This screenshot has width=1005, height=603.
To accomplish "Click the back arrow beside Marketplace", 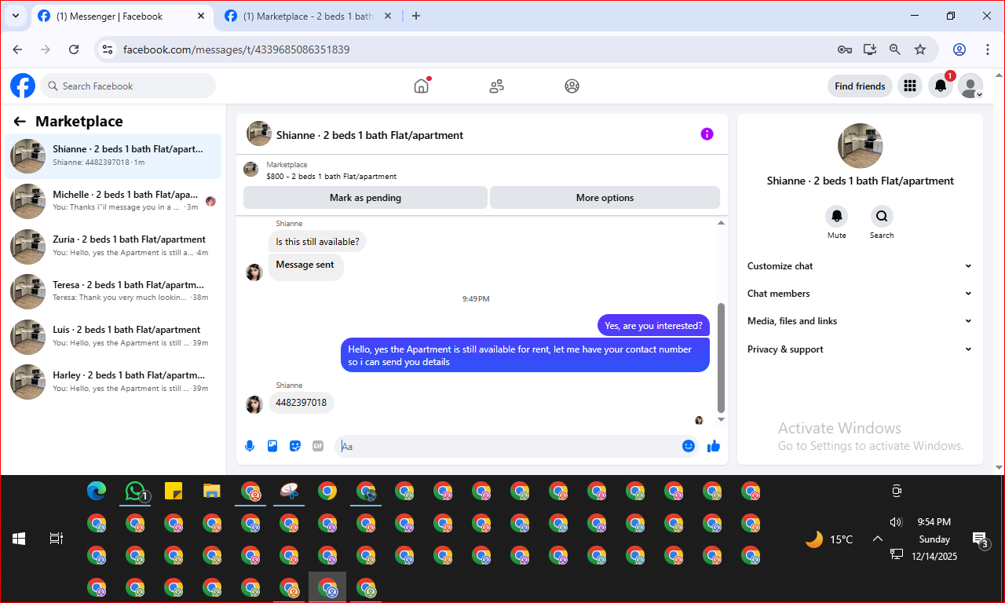I will pyautogui.click(x=20, y=122).
